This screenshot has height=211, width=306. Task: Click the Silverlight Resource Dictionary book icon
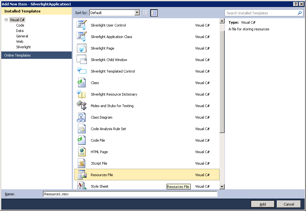(x=81, y=94)
